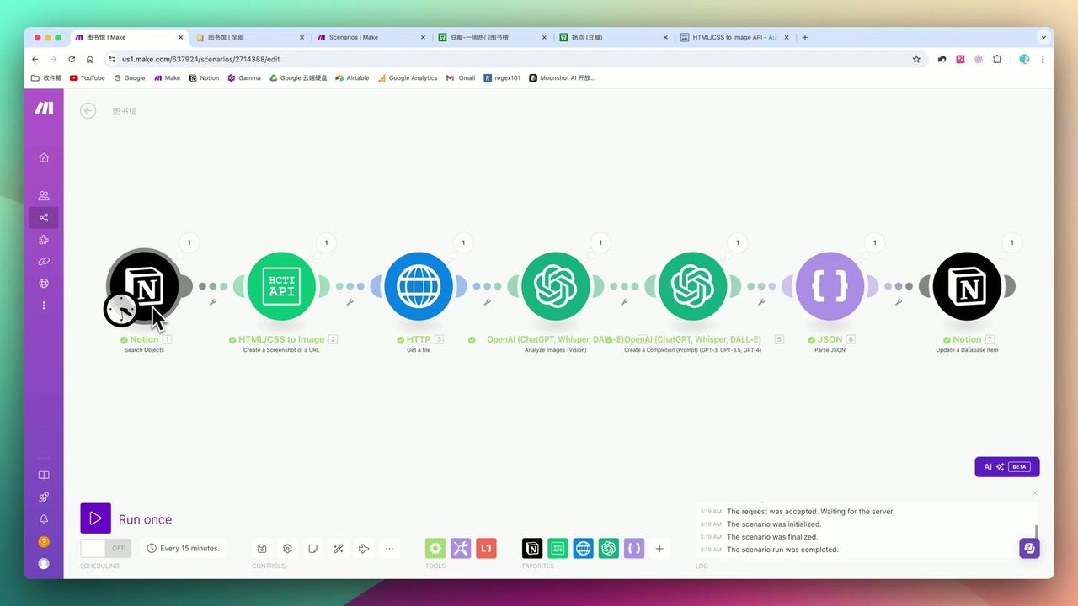Click the auto-align magic wand icon
This screenshot has width=1078, height=606.
tap(339, 548)
